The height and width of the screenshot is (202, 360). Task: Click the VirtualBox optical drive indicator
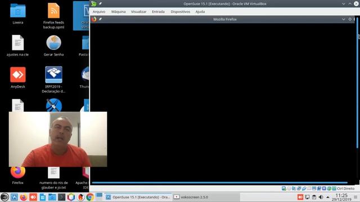tap(289, 189)
